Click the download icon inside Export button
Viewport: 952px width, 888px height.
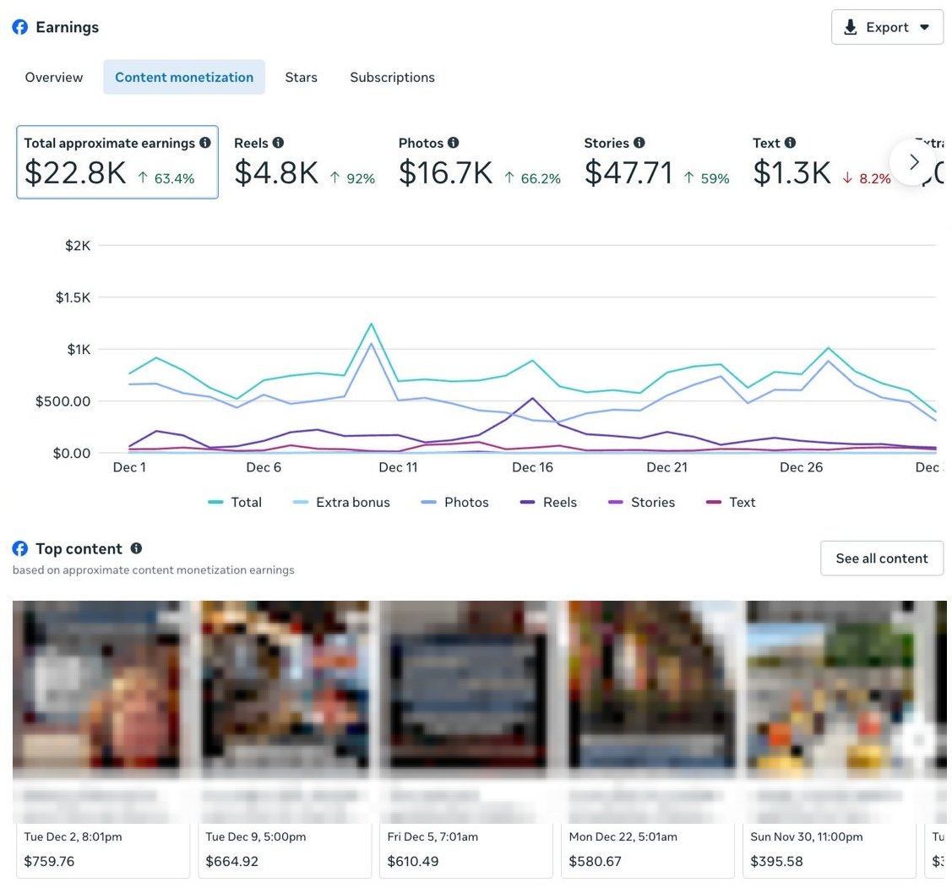(851, 26)
